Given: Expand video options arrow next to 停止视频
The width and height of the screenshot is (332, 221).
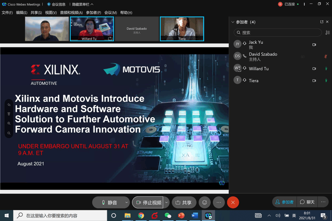Looking at the screenshot, I should point(166,202).
